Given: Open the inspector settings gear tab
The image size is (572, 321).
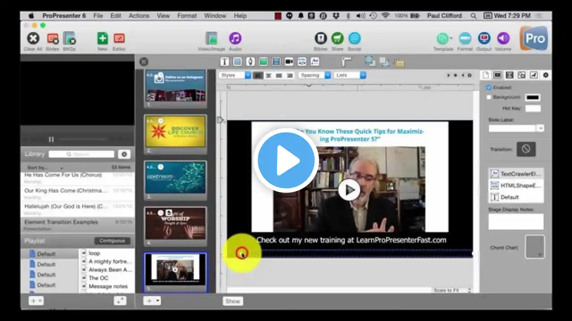Looking at the screenshot, I should point(546,75).
